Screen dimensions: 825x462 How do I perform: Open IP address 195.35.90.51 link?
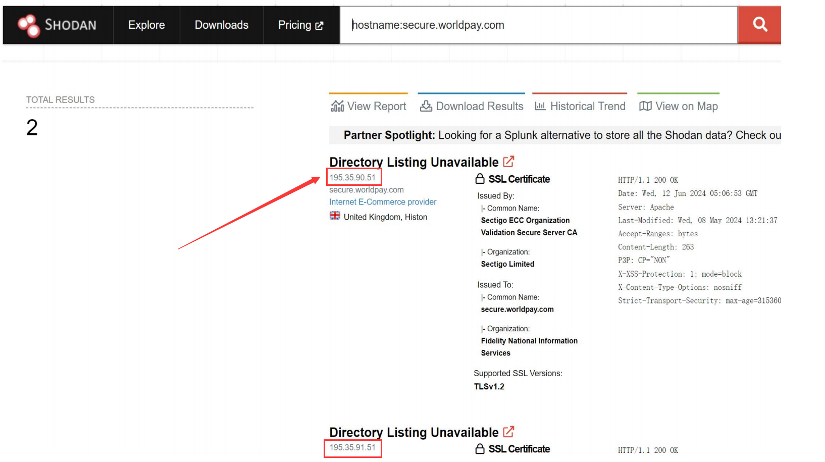coord(352,178)
